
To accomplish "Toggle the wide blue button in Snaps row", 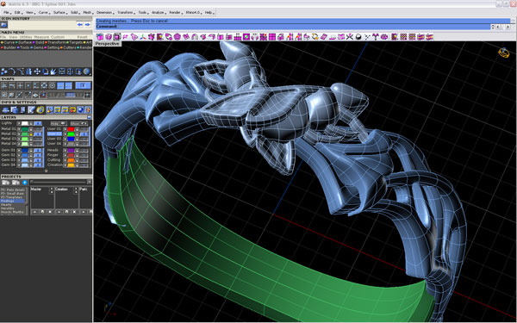I will pyautogui.click(x=83, y=85).
